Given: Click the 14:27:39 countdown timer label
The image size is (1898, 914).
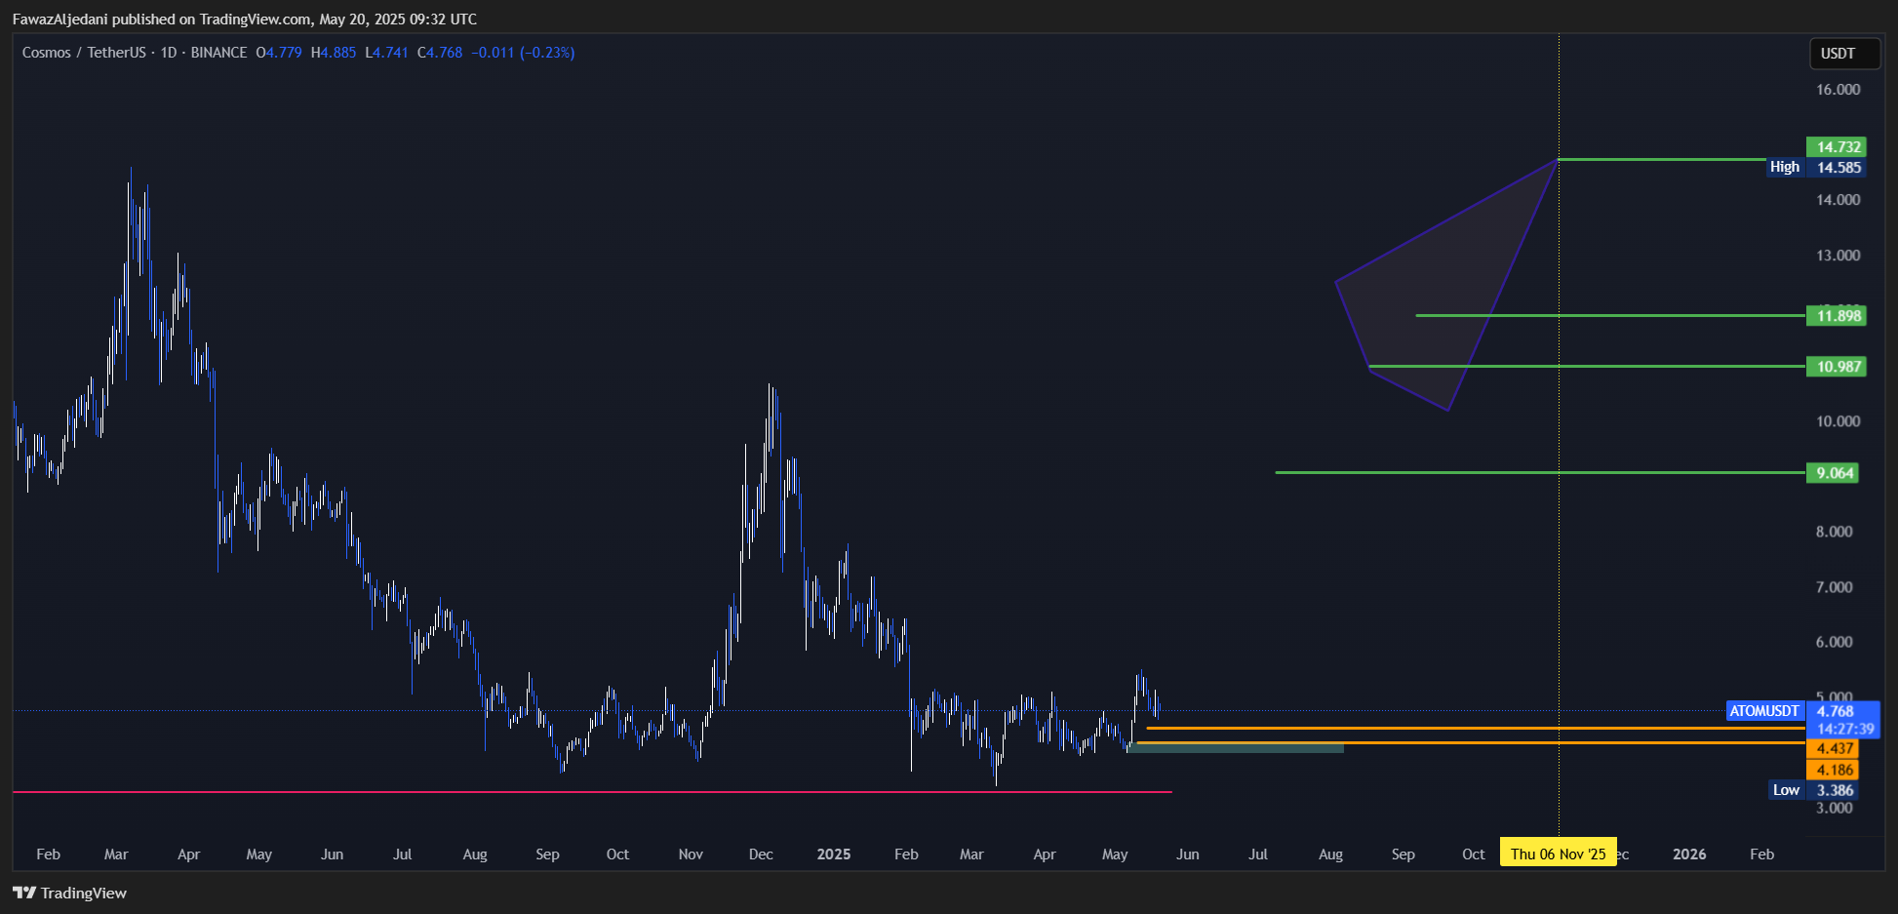Looking at the screenshot, I should (x=1842, y=729).
